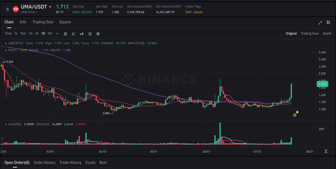This screenshot has width=336, height=169.
Task: Click the pane expand arrow beside volume panel
Action: [2, 139]
